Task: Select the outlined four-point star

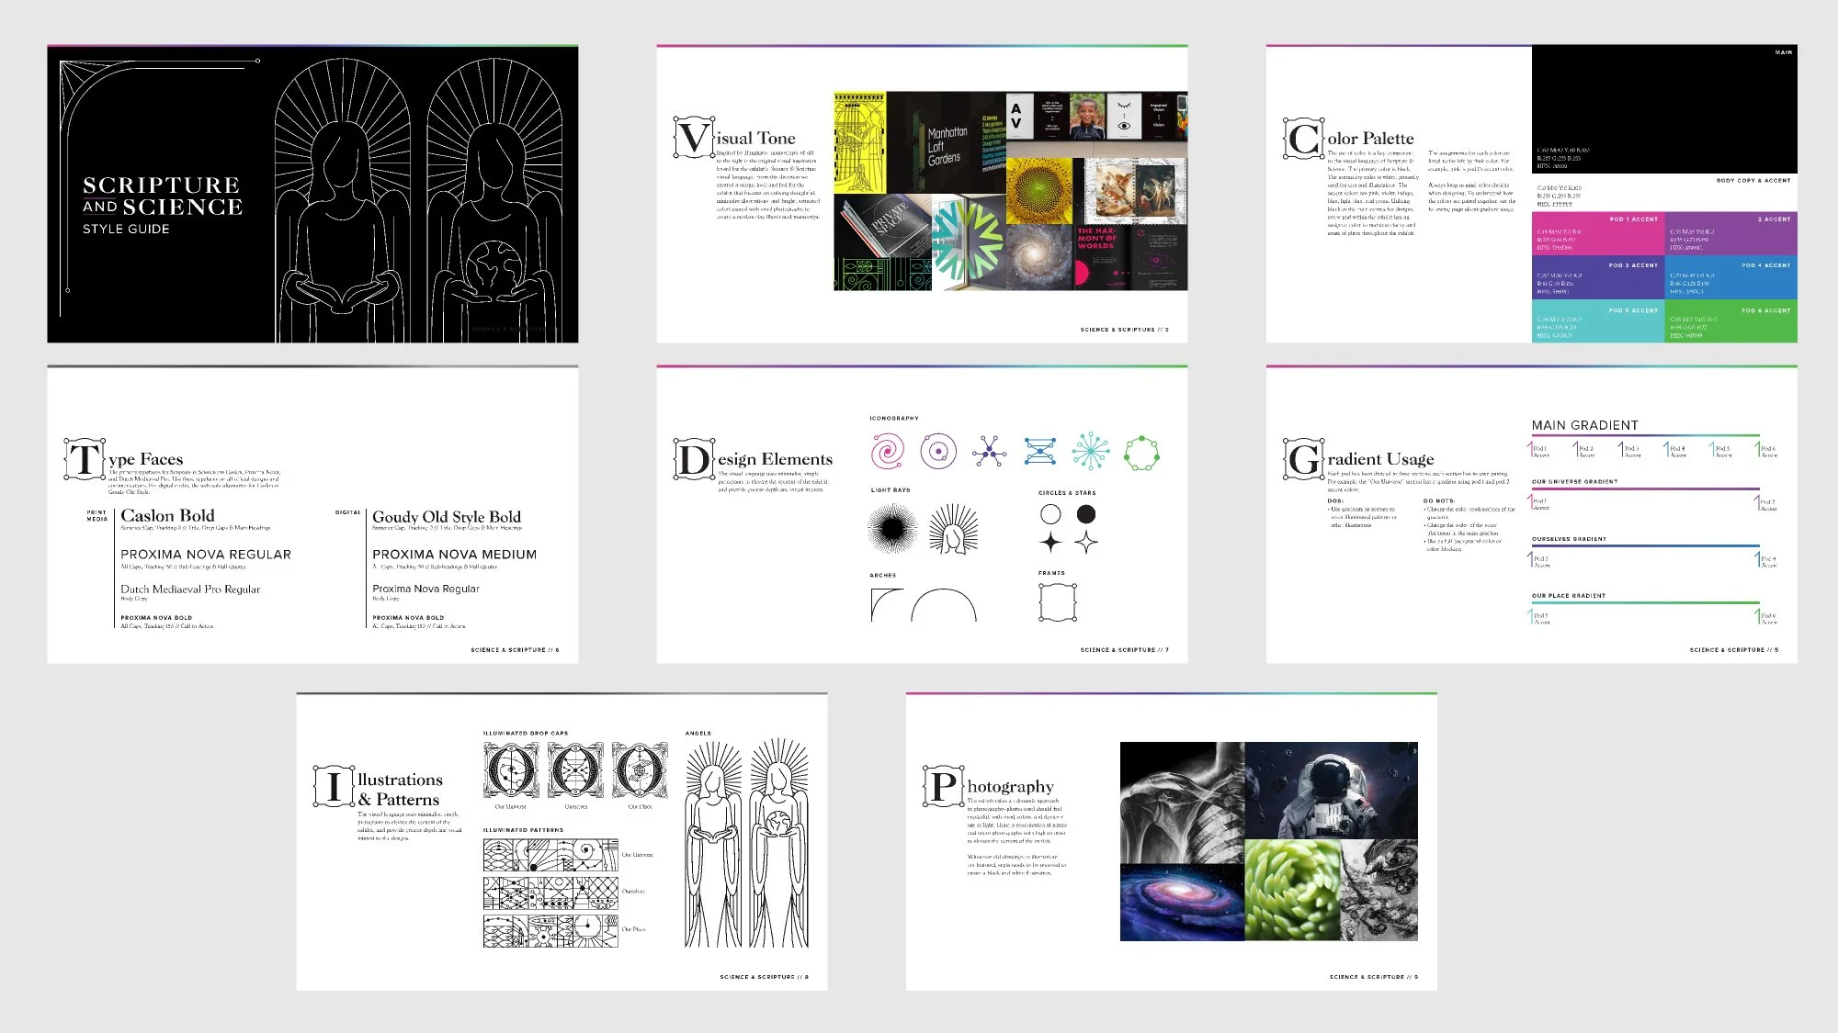Action: tap(1086, 543)
